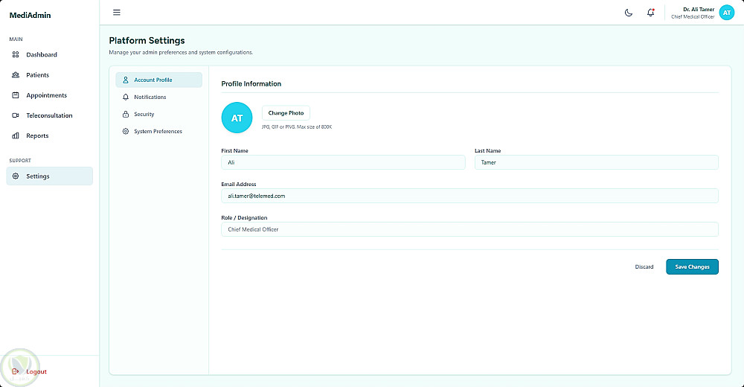This screenshot has width=744, height=387.
Task: Select Teleconsultation in the sidebar
Action: (49, 115)
